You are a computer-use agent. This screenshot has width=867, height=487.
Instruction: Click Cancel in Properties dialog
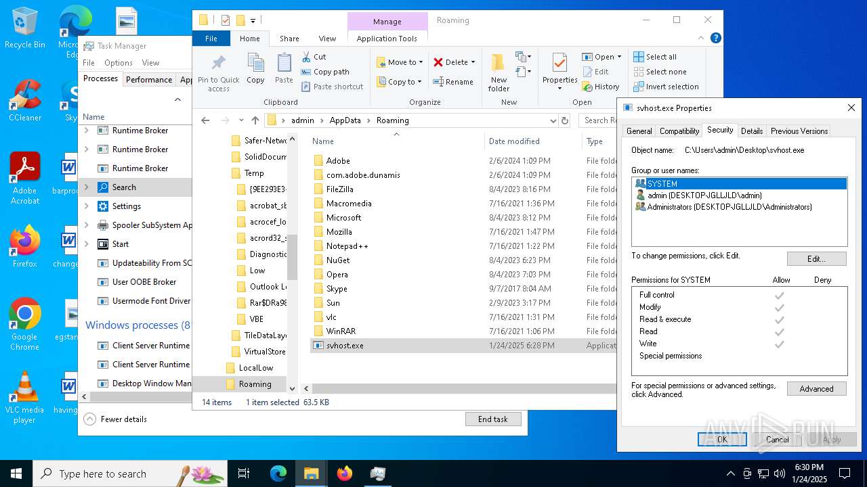(777, 439)
